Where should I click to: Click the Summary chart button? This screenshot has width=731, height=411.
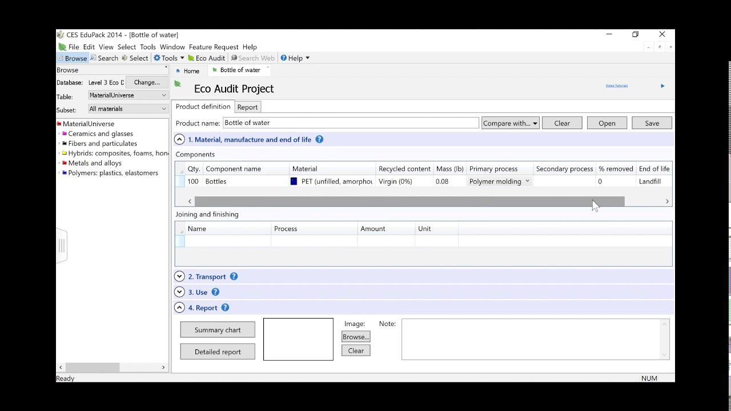click(x=218, y=330)
